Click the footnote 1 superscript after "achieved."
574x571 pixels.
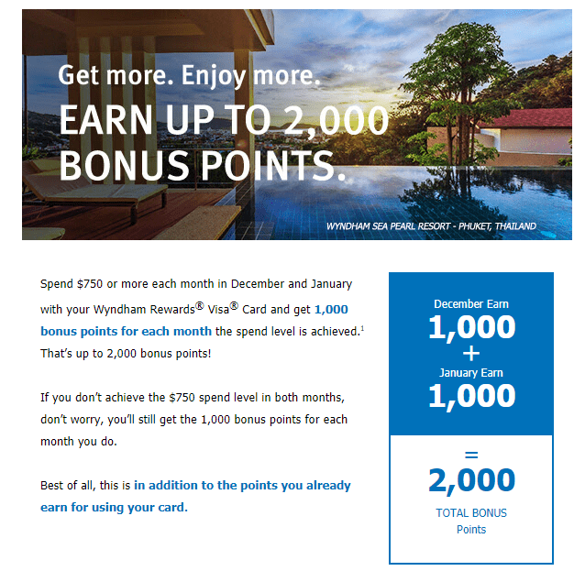pos(362,328)
